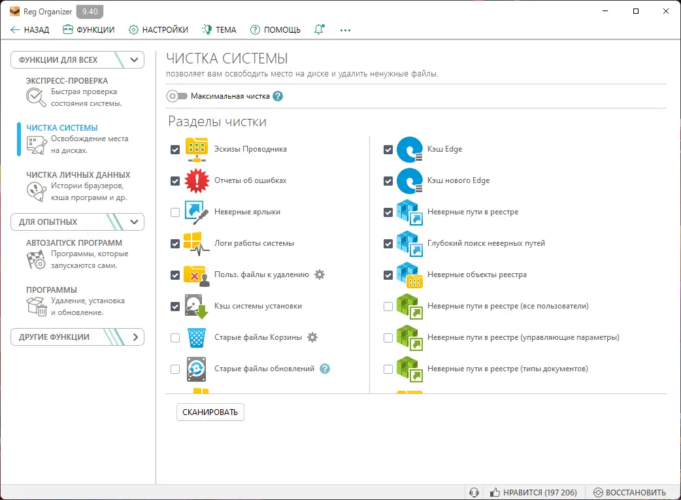Click ВОССТАНОВИТЬ in the status bar
Image resolution: width=681 pixels, height=500 pixels.
coord(629,492)
